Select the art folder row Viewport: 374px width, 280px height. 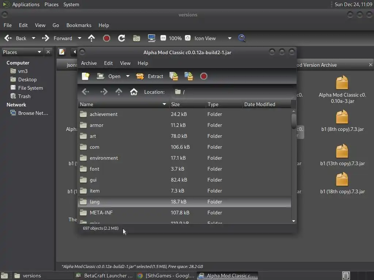[184, 136]
